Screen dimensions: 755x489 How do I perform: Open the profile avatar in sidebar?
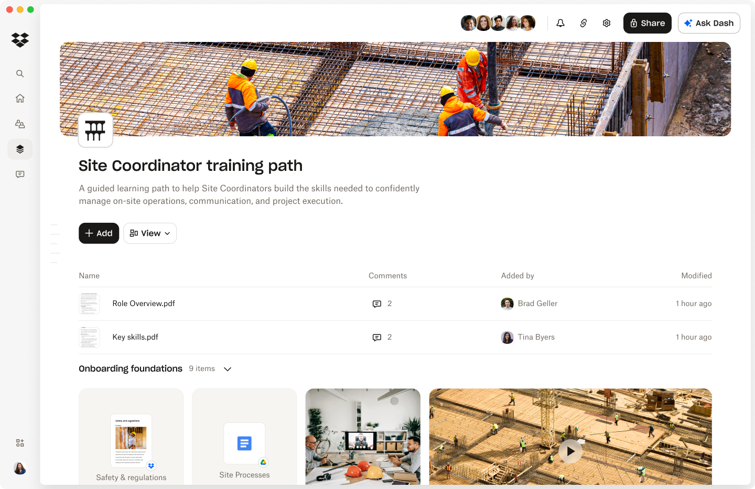click(20, 468)
